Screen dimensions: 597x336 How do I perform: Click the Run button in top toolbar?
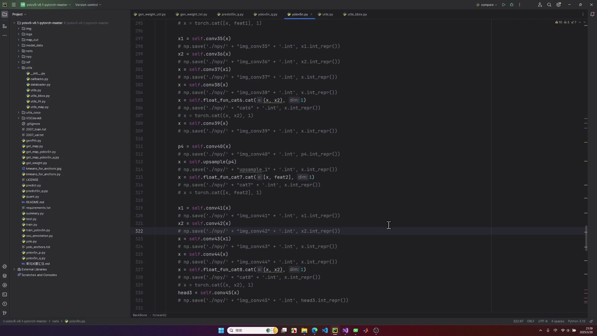[x=503, y=5]
